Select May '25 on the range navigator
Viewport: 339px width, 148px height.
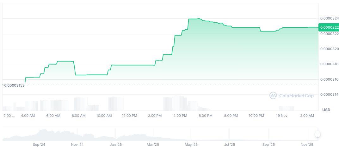click(191, 145)
